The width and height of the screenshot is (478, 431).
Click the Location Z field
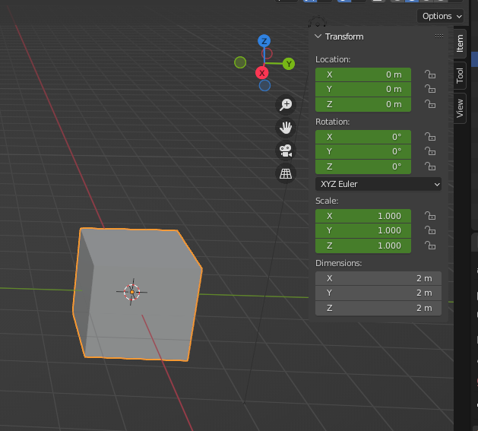363,104
